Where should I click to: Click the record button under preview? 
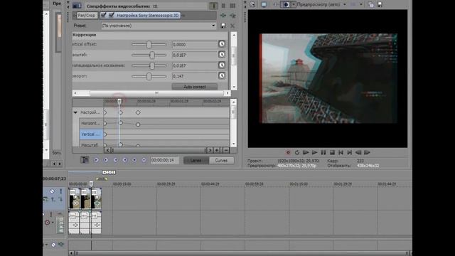[288, 152]
